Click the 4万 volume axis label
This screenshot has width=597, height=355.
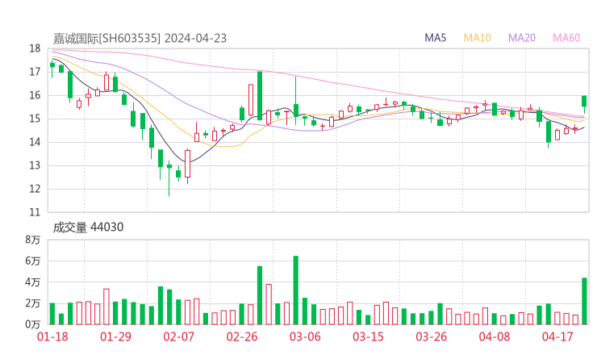33,282
